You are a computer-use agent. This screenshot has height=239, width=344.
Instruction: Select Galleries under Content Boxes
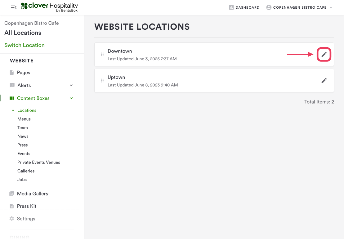coord(26,171)
